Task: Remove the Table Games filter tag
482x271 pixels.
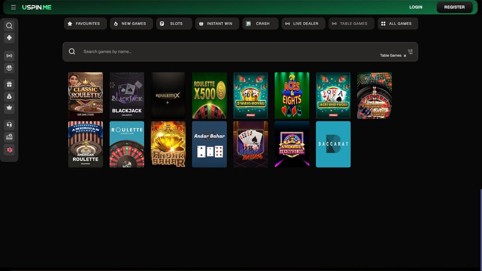Action: [405, 56]
